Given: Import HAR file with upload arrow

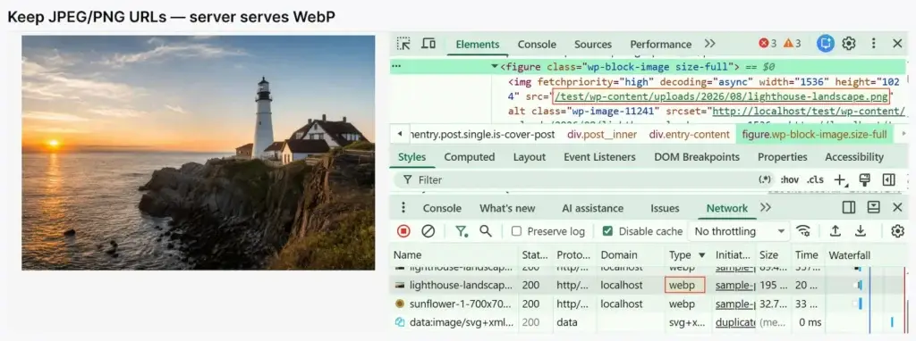Looking at the screenshot, I should point(835,231).
